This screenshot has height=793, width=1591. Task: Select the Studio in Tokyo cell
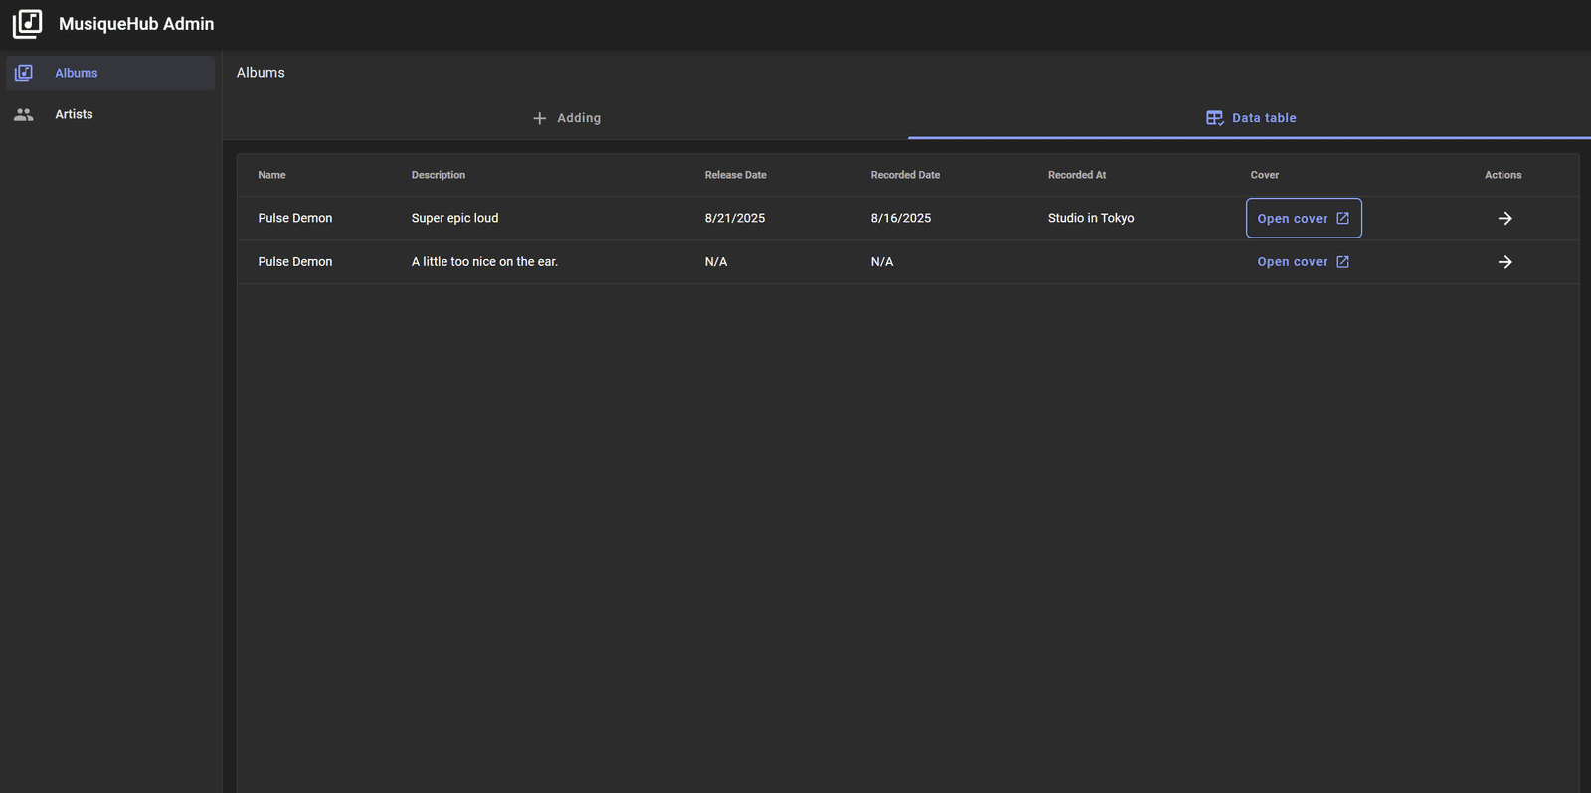[x=1091, y=218]
